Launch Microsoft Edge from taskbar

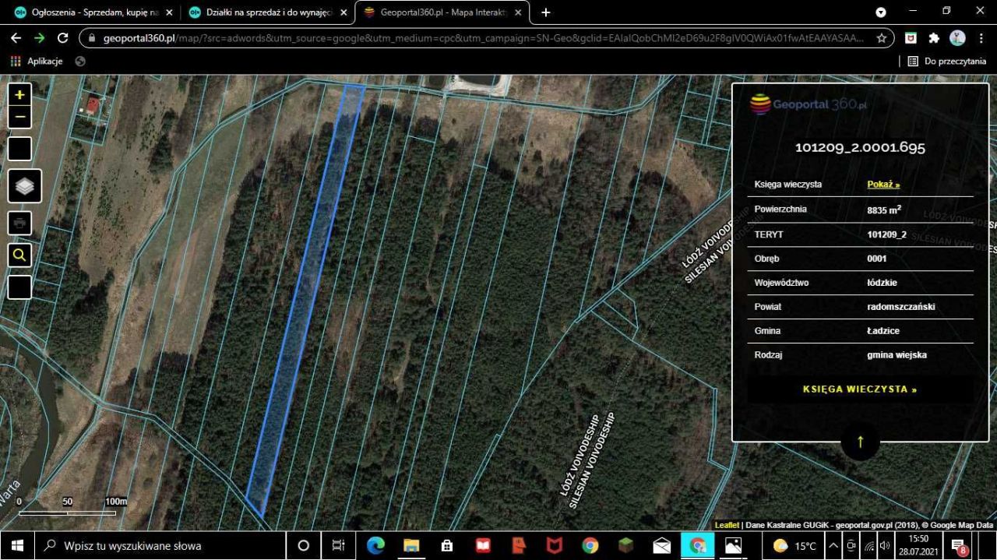click(375, 545)
